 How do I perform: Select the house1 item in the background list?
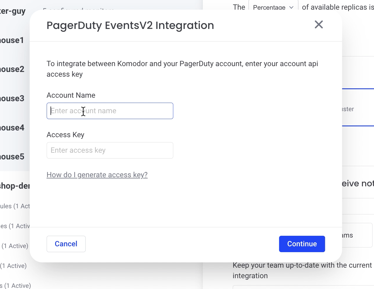12,40
